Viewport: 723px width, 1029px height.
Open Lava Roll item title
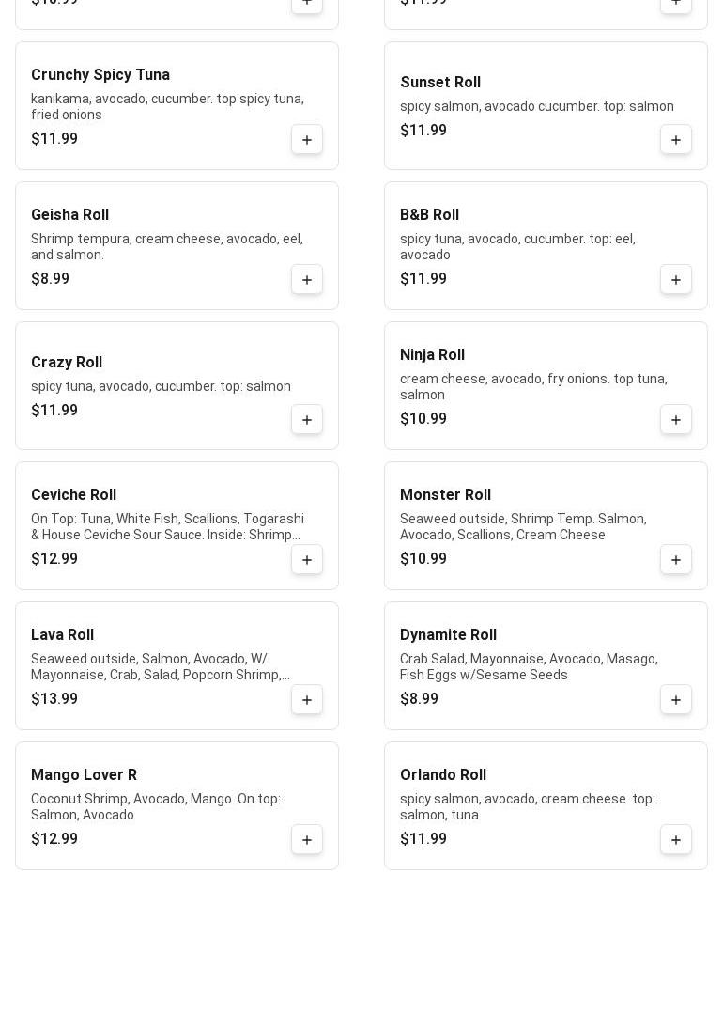coord(62,635)
